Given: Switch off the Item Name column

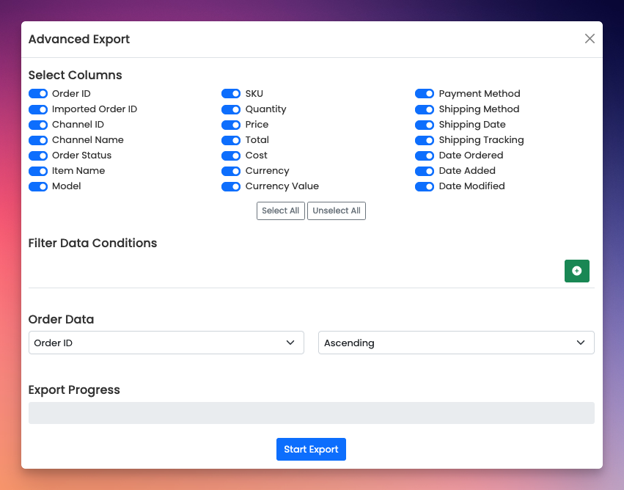Looking at the screenshot, I should click(38, 171).
